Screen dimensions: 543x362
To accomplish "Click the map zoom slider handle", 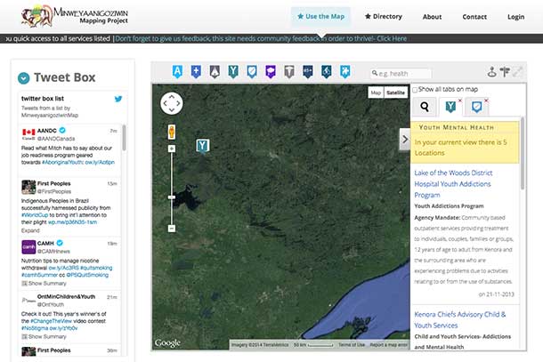I will coord(171,196).
